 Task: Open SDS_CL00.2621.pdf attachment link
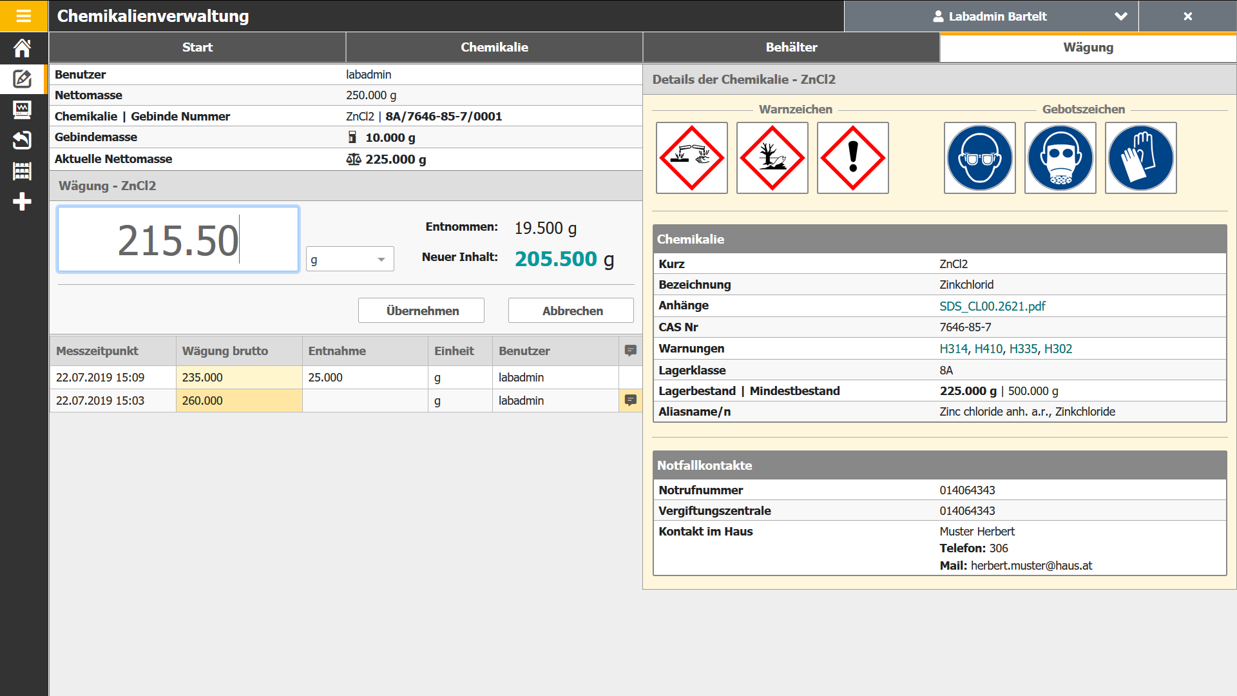coord(992,306)
